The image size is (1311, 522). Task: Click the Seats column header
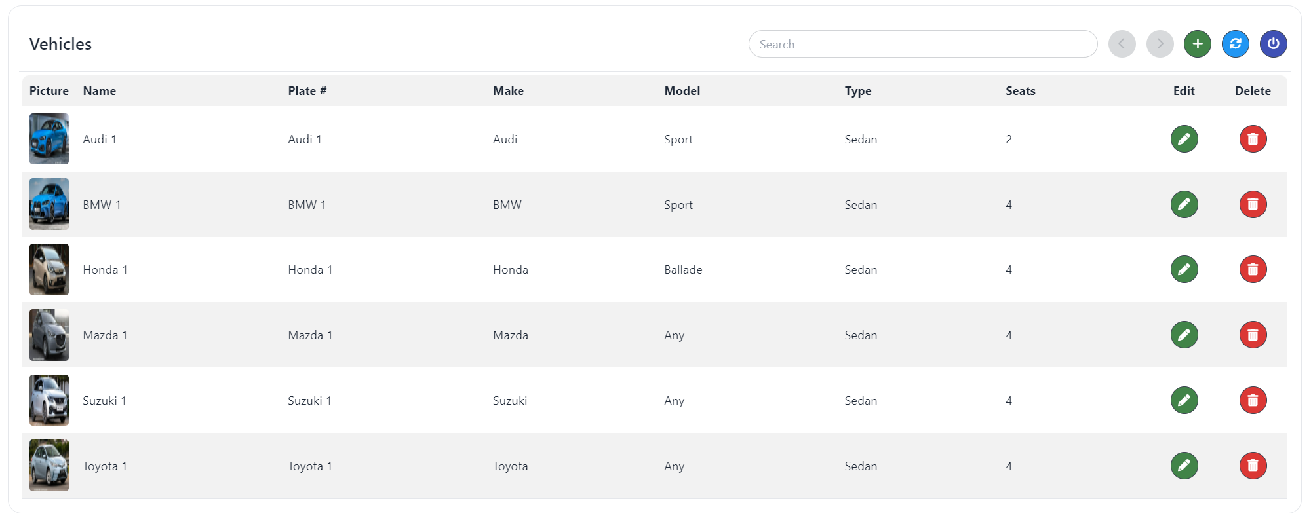tap(1020, 91)
